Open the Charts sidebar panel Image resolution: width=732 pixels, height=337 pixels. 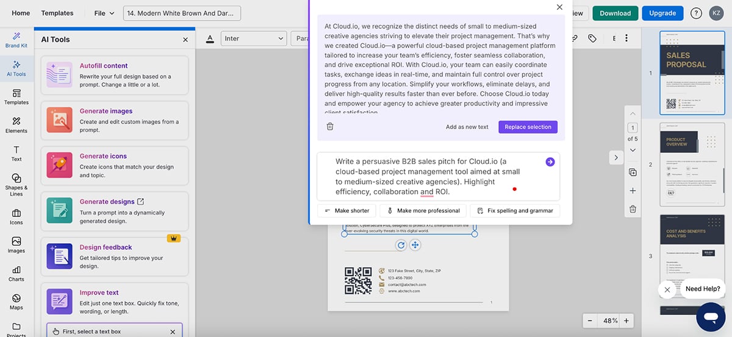tap(16, 274)
